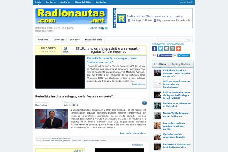The image size is (228, 152).
Task: Open the Destacado section link
Action: pos(57,138)
